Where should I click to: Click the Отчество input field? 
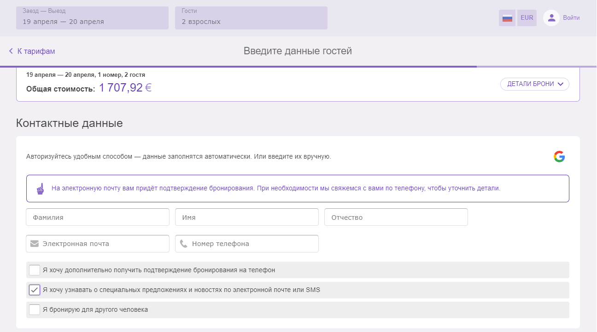(x=396, y=217)
